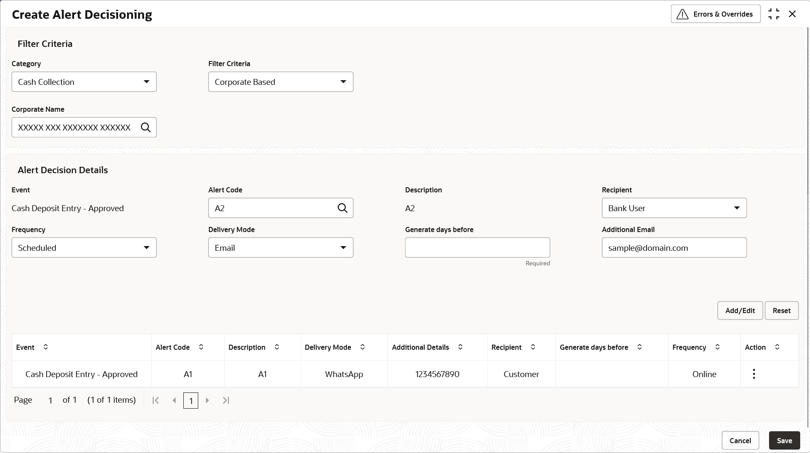Sort table by Frequency column
810x453 pixels.
tap(717, 347)
